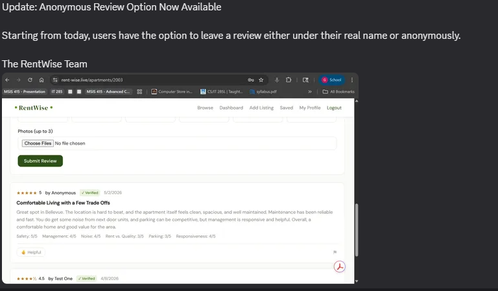The width and height of the screenshot is (498, 291).
Task: Click 'The RentWise Team' signature text
Action: point(45,64)
